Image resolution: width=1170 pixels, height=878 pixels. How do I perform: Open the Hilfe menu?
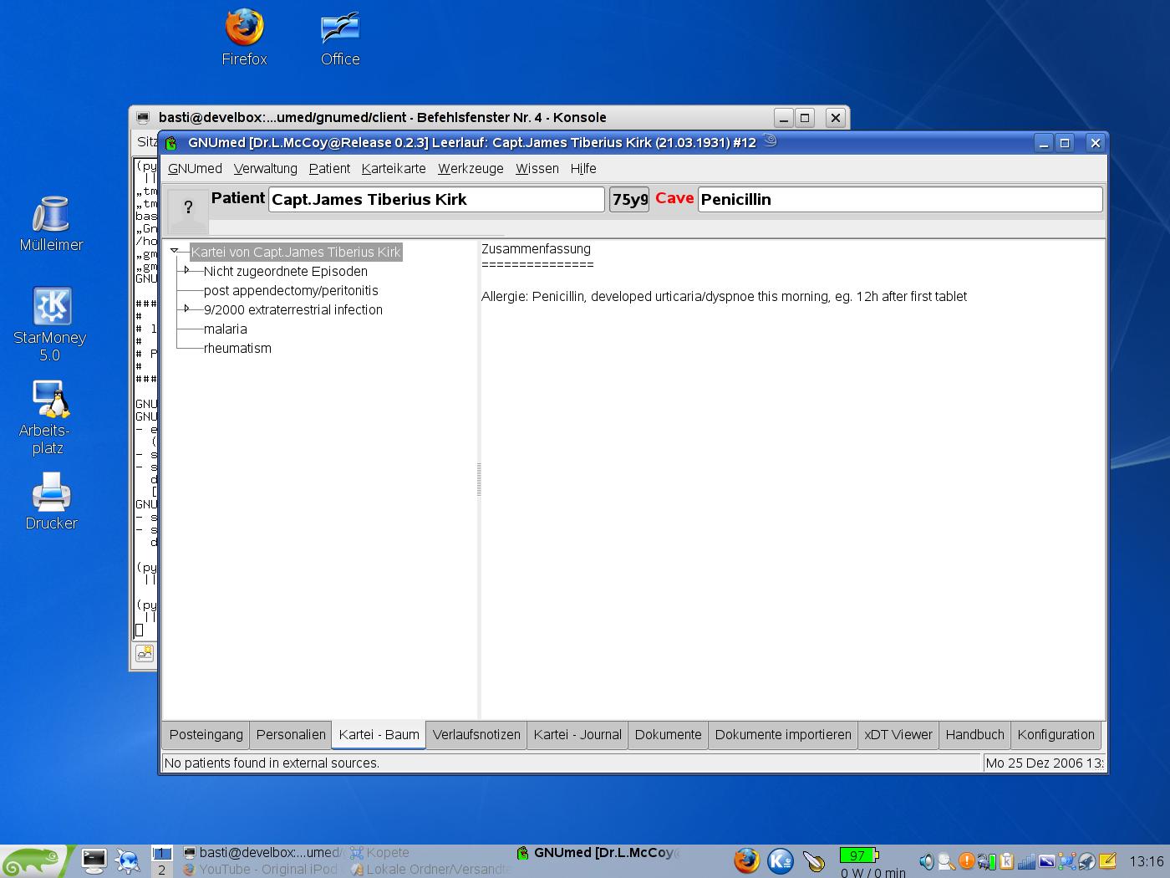click(x=583, y=168)
